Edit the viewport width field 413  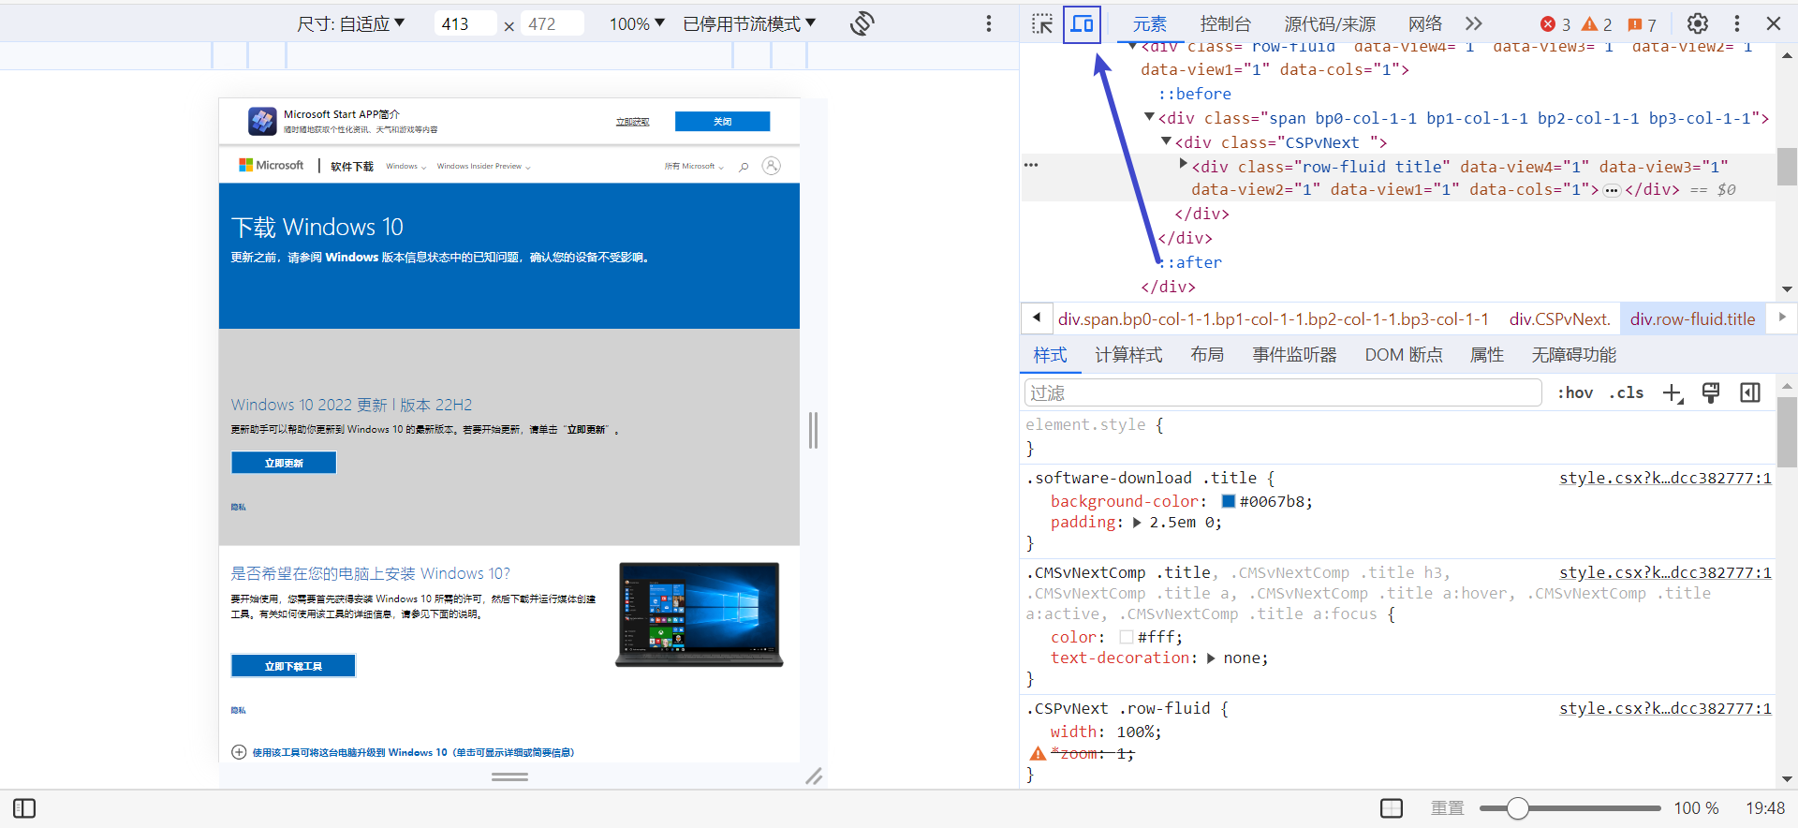(465, 23)
